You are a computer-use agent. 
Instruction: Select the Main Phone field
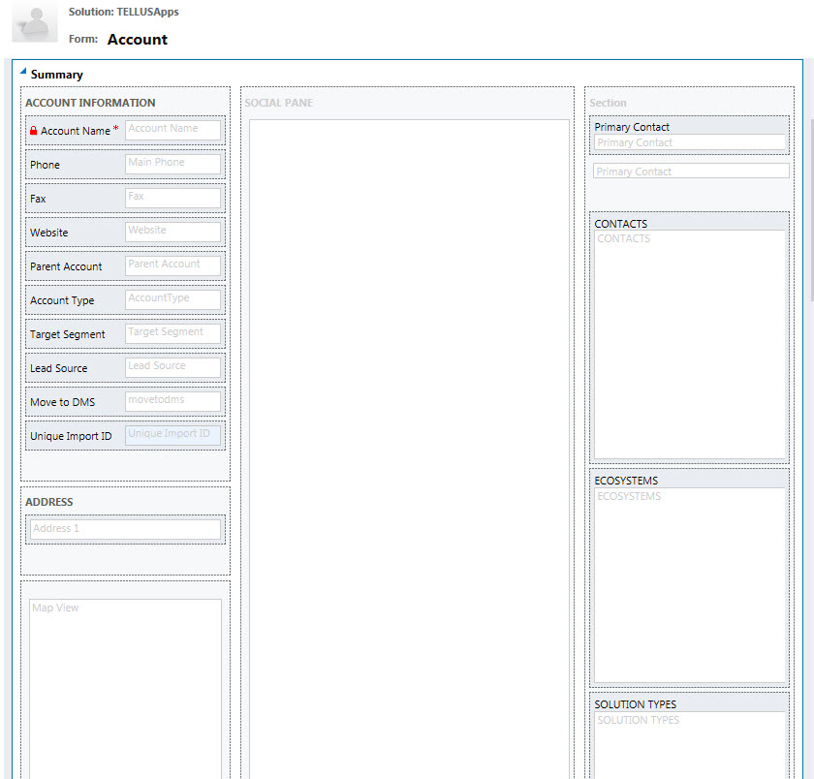pyautogui.click(x=173, y=164)
